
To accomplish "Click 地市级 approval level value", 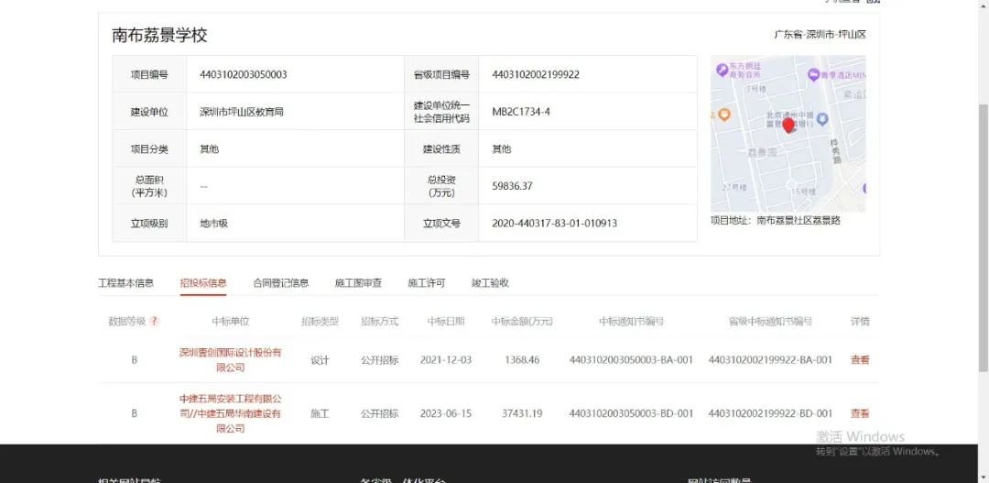I will click(x=213, y=224).
